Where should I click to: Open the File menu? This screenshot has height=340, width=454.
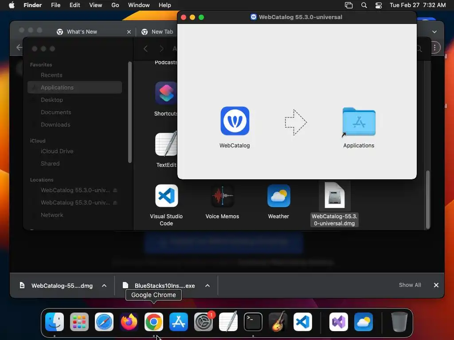pyautogui.click(x=55, y=5)
